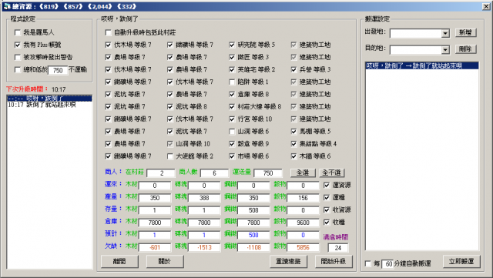The width and height of the screenshot is (493, 278).
Task: Toggle 村莊大樓 等級 8 checkbox
Action: [x=232, y=107]
